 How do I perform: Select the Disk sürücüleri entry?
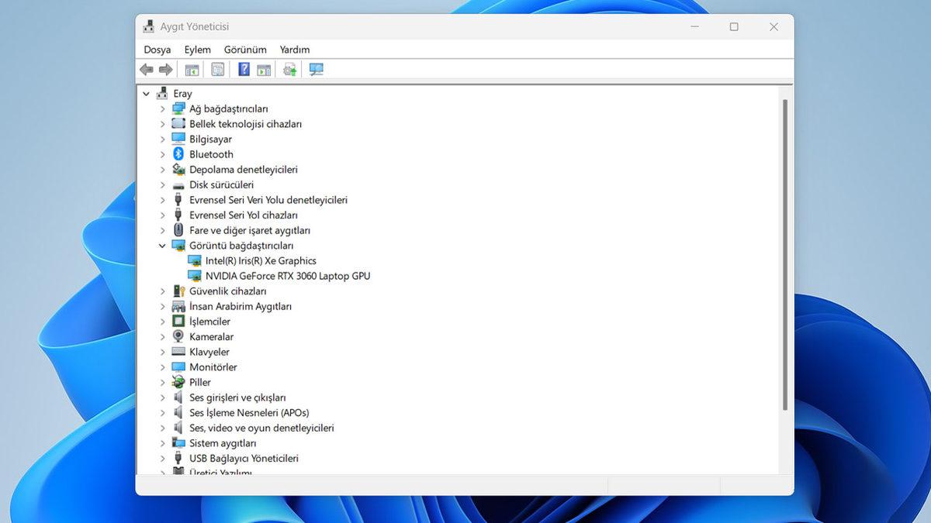pyautogui.click(x=221, y=185)
